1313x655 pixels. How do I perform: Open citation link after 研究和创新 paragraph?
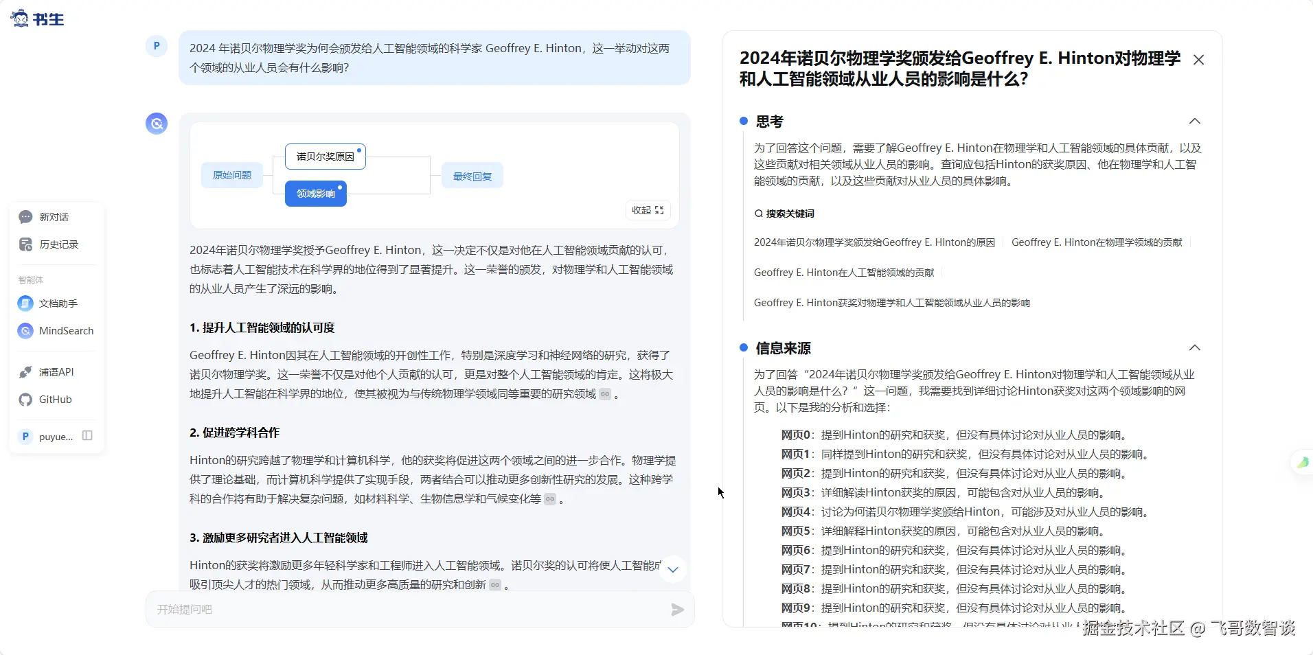pyautogui.click(x=495, y=585)
